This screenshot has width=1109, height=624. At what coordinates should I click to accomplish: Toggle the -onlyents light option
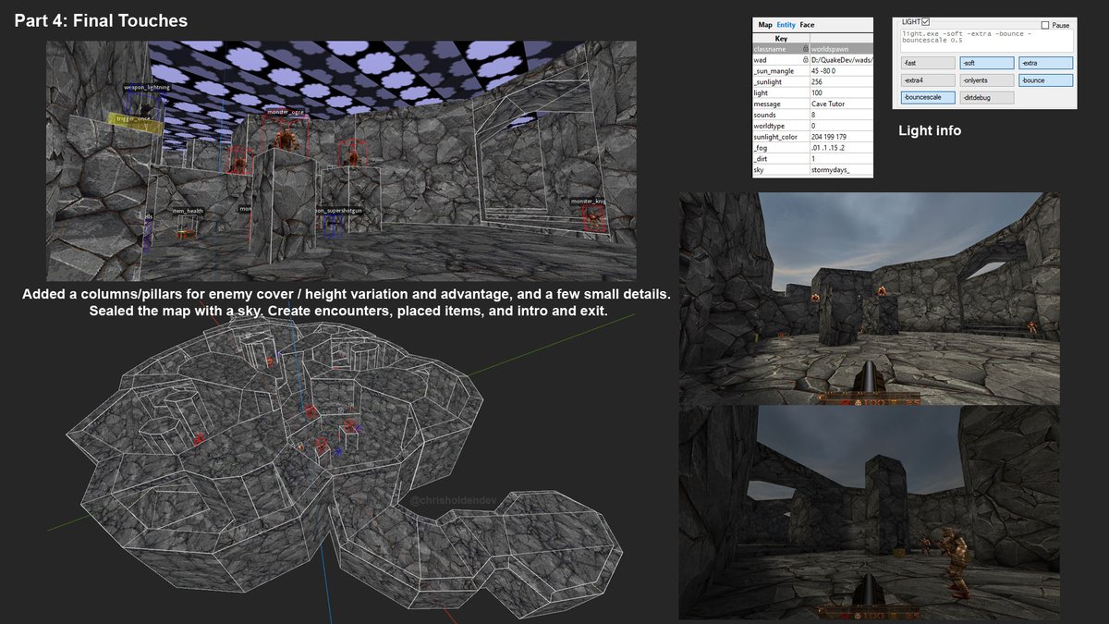pos(987,80)
